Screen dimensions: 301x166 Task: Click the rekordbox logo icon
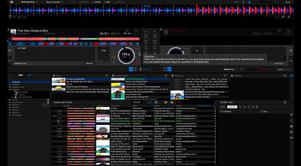coord(12,2)
